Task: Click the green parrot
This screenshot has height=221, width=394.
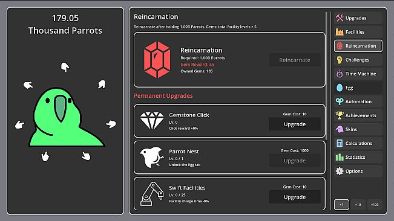Action: [x=67, y=117]
